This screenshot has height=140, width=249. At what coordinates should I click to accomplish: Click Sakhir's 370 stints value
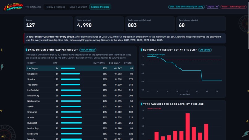coord(131,107)
